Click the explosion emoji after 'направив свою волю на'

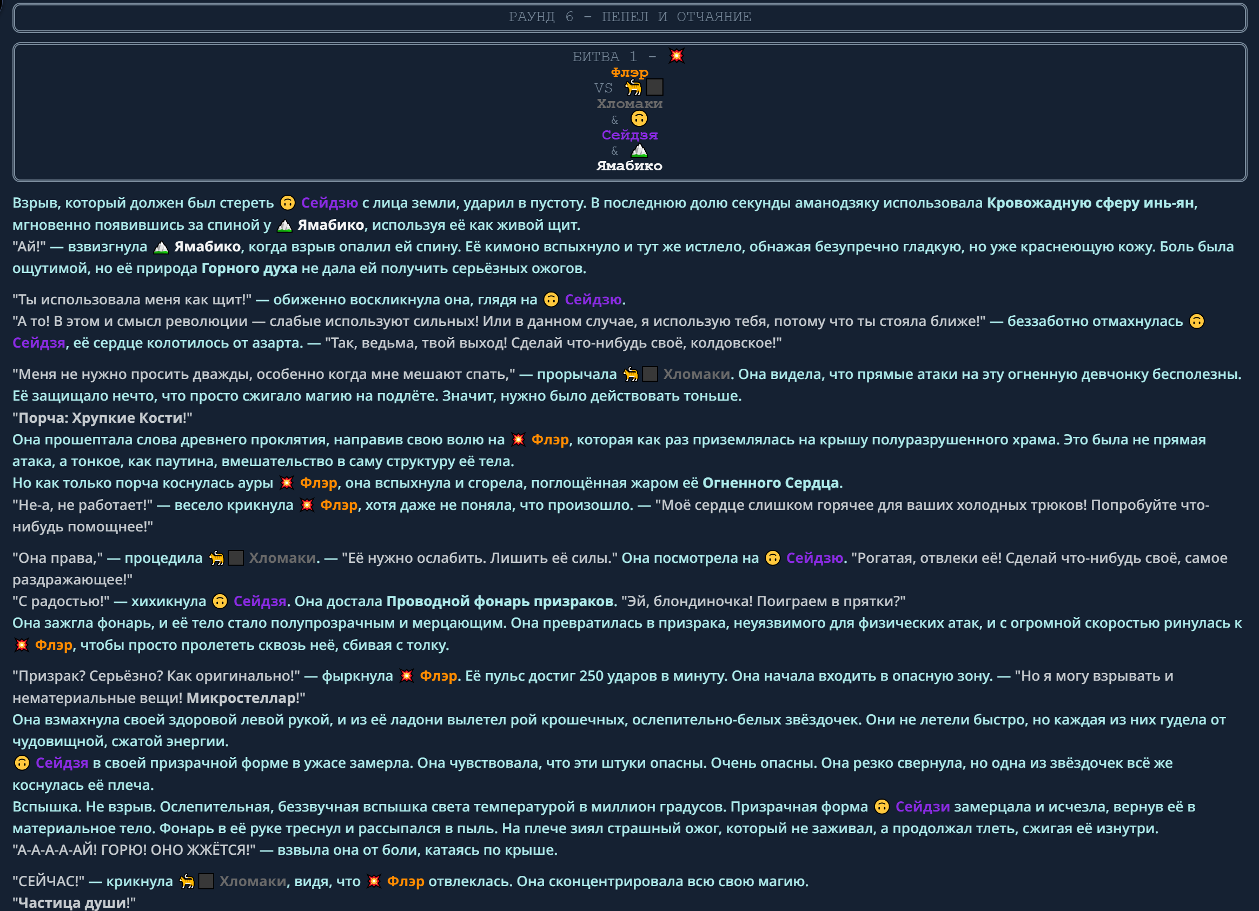518,440
